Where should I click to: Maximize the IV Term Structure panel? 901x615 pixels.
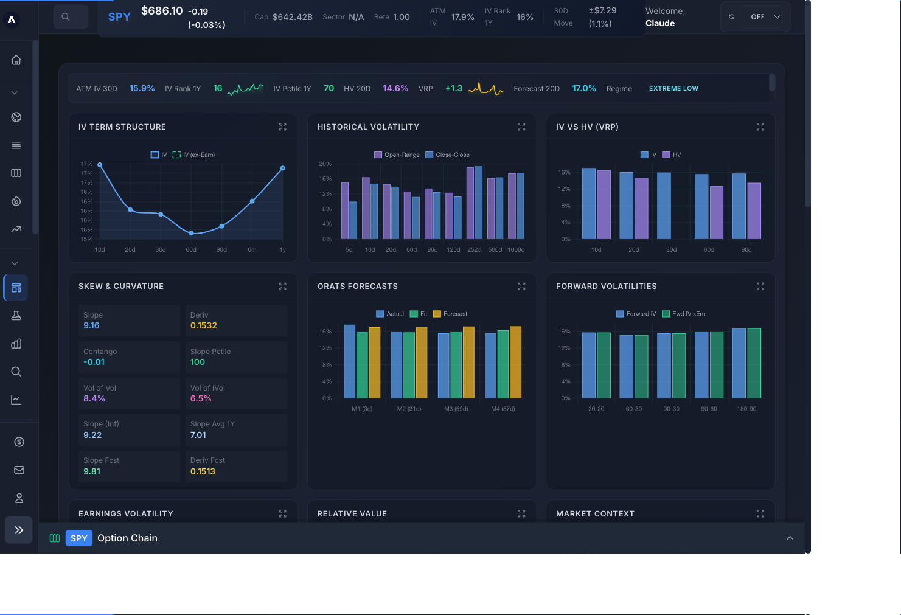282,127
